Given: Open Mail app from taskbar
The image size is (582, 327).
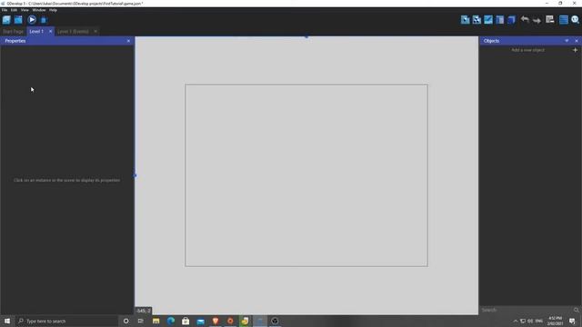Looking at the screenshot, I should pyautogui.click(x=200, y=321).
